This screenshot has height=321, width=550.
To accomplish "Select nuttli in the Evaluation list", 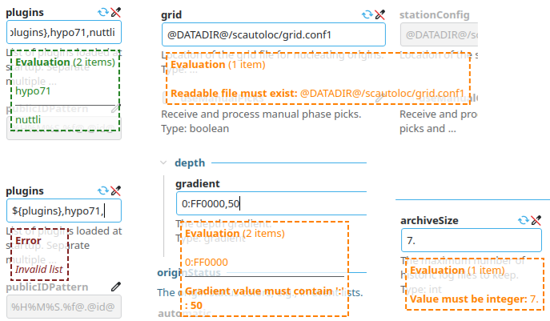I will [x=29, y=119].
